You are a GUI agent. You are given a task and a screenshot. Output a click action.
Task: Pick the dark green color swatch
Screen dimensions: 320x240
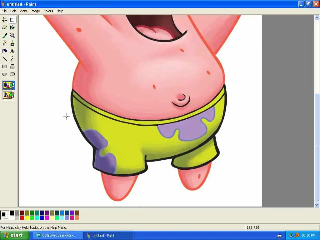[x=32, y=212]
